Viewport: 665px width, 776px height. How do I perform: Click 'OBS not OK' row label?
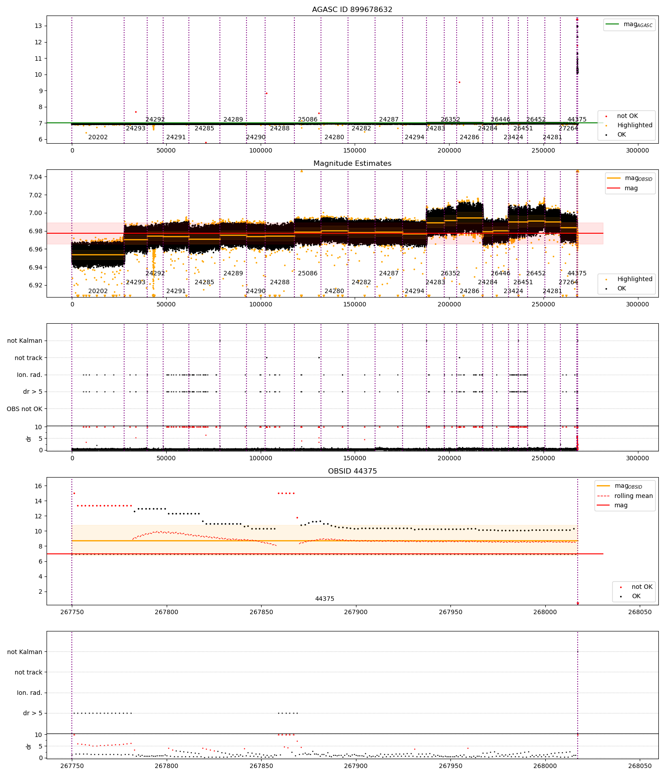24,409
